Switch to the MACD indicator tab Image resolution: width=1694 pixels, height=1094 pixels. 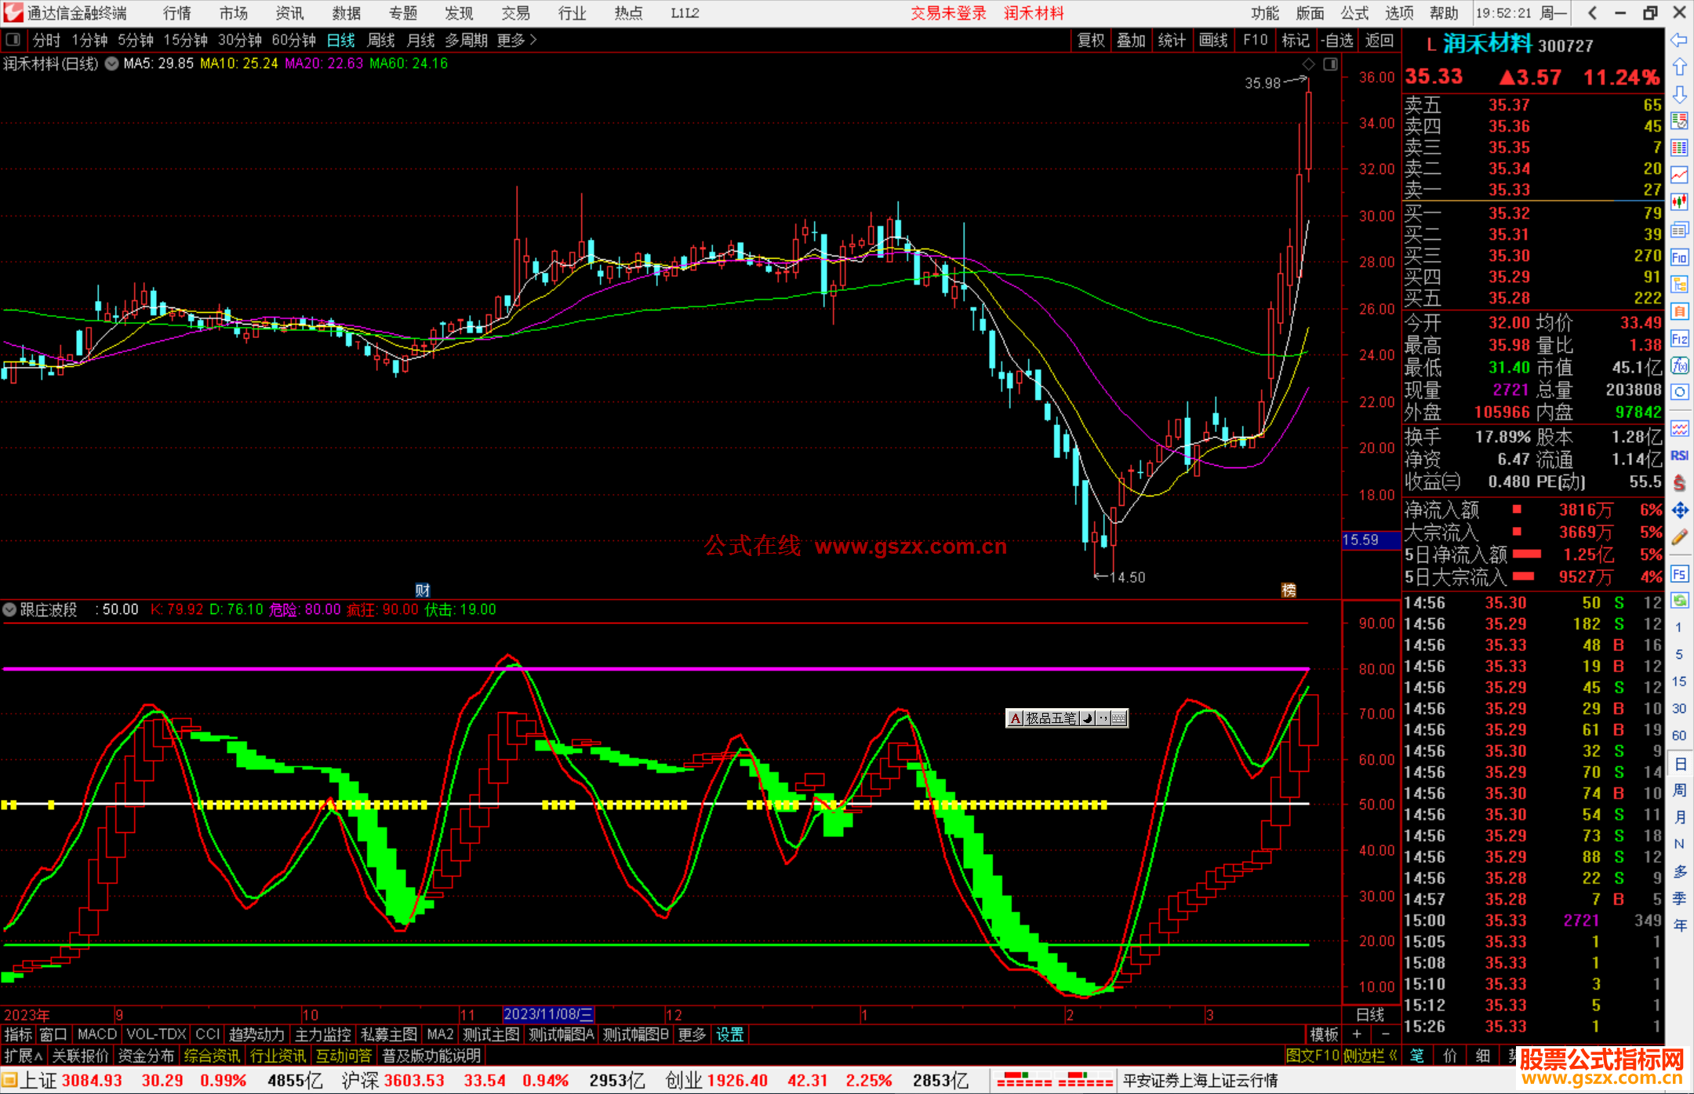click(x=96, y=1034)
